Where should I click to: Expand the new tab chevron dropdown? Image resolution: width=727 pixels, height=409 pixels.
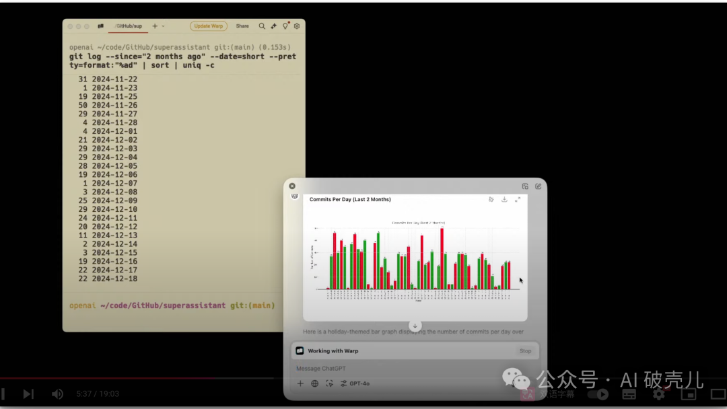pos(163,26)
